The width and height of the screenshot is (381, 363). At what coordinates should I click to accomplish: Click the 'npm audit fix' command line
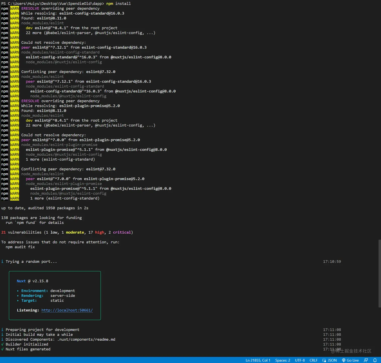[20, 247]
